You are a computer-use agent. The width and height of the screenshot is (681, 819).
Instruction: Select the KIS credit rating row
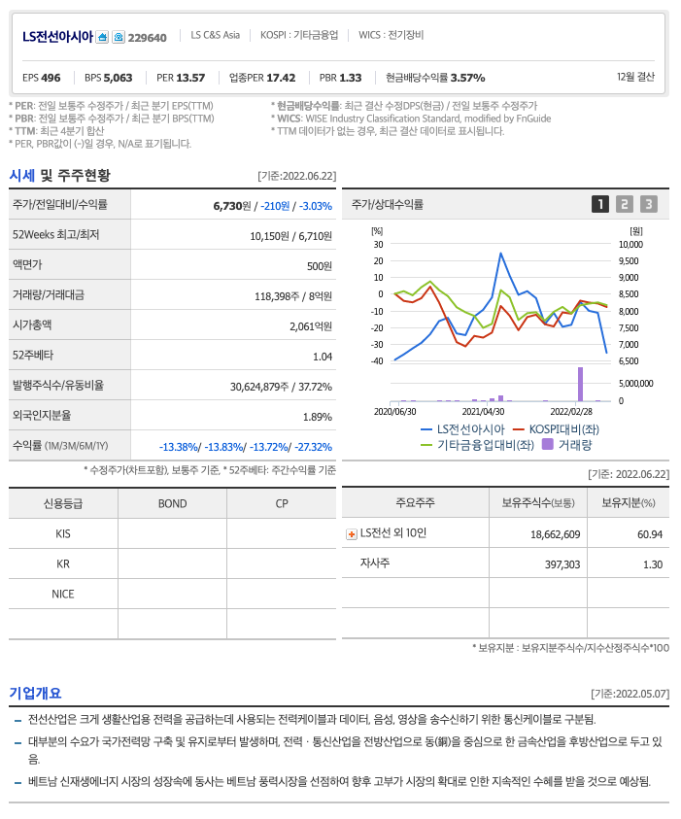(x=172, y=533)
